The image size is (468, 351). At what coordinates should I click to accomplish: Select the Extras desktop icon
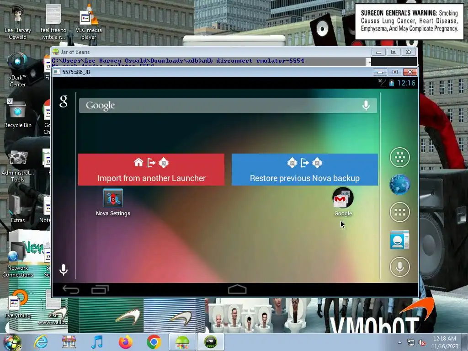click(18, 208)
